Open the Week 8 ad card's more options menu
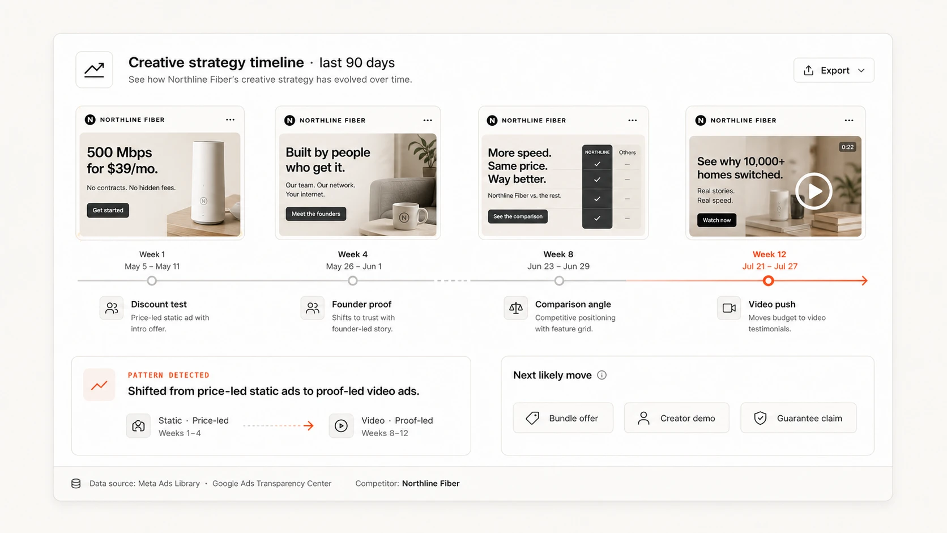947x533 pixels. tap(633, 120)
